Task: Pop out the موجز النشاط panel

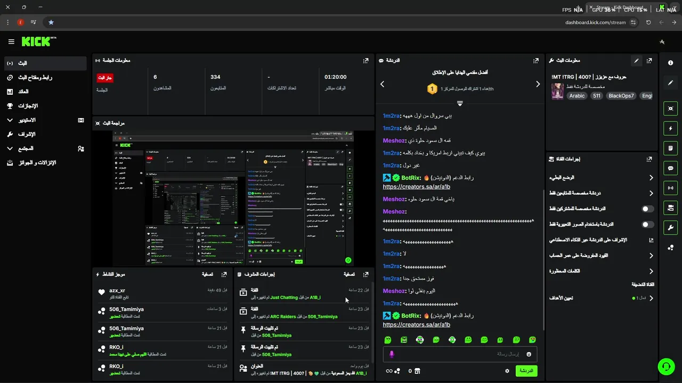Action: [x=224, y=274]
